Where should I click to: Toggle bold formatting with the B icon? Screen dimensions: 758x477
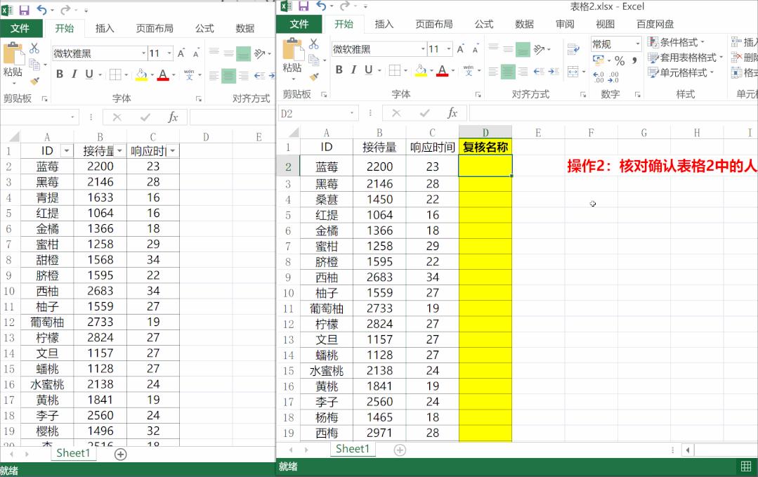[x=339, y=70]
